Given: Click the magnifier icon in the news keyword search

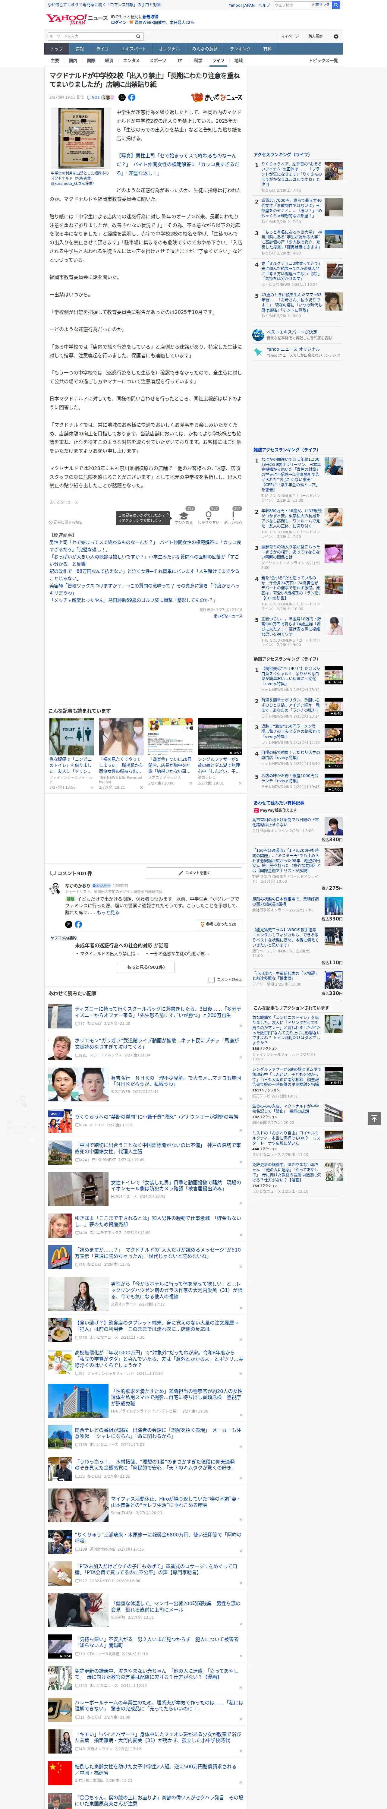Looking at the screenshot, I should coord(138,36).
